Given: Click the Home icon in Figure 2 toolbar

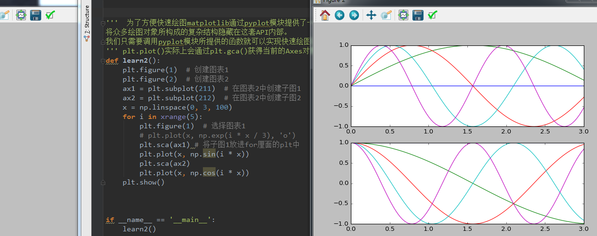Looking at the screenshot, I should point(325,15).
